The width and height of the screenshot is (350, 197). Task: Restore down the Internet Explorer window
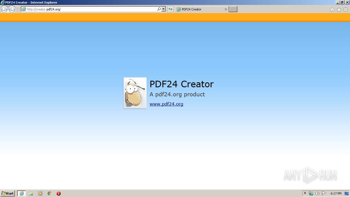pos(342,2)
